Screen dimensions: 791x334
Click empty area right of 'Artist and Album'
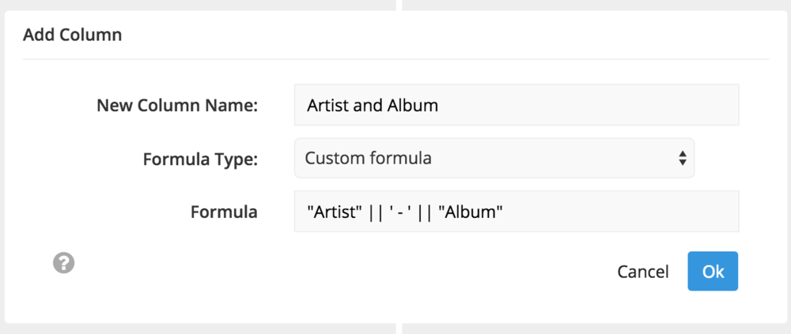(x=588, y=105)
